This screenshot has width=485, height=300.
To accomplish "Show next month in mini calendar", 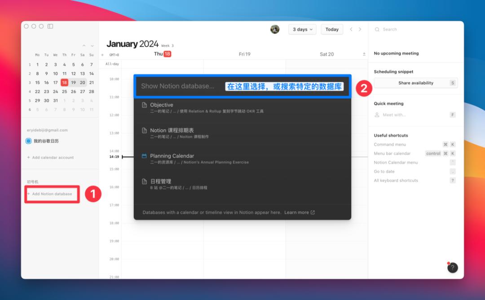I will point(92,46).
